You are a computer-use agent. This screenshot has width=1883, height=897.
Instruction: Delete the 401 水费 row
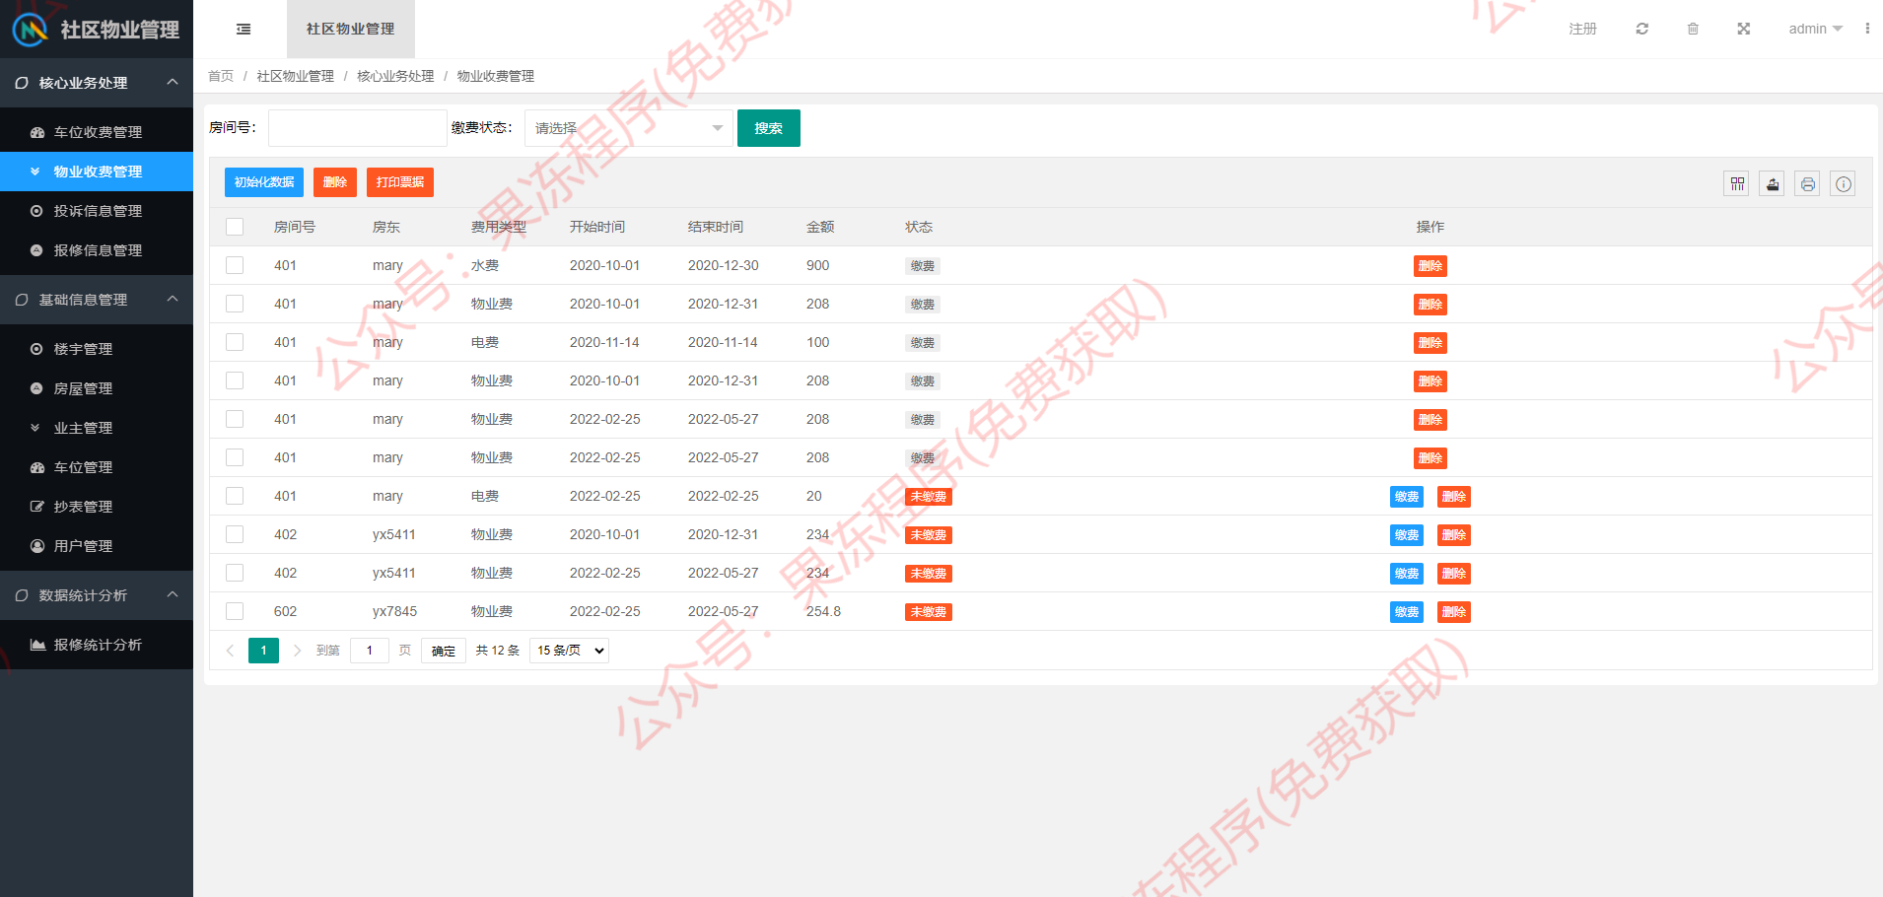[1430, 266]
